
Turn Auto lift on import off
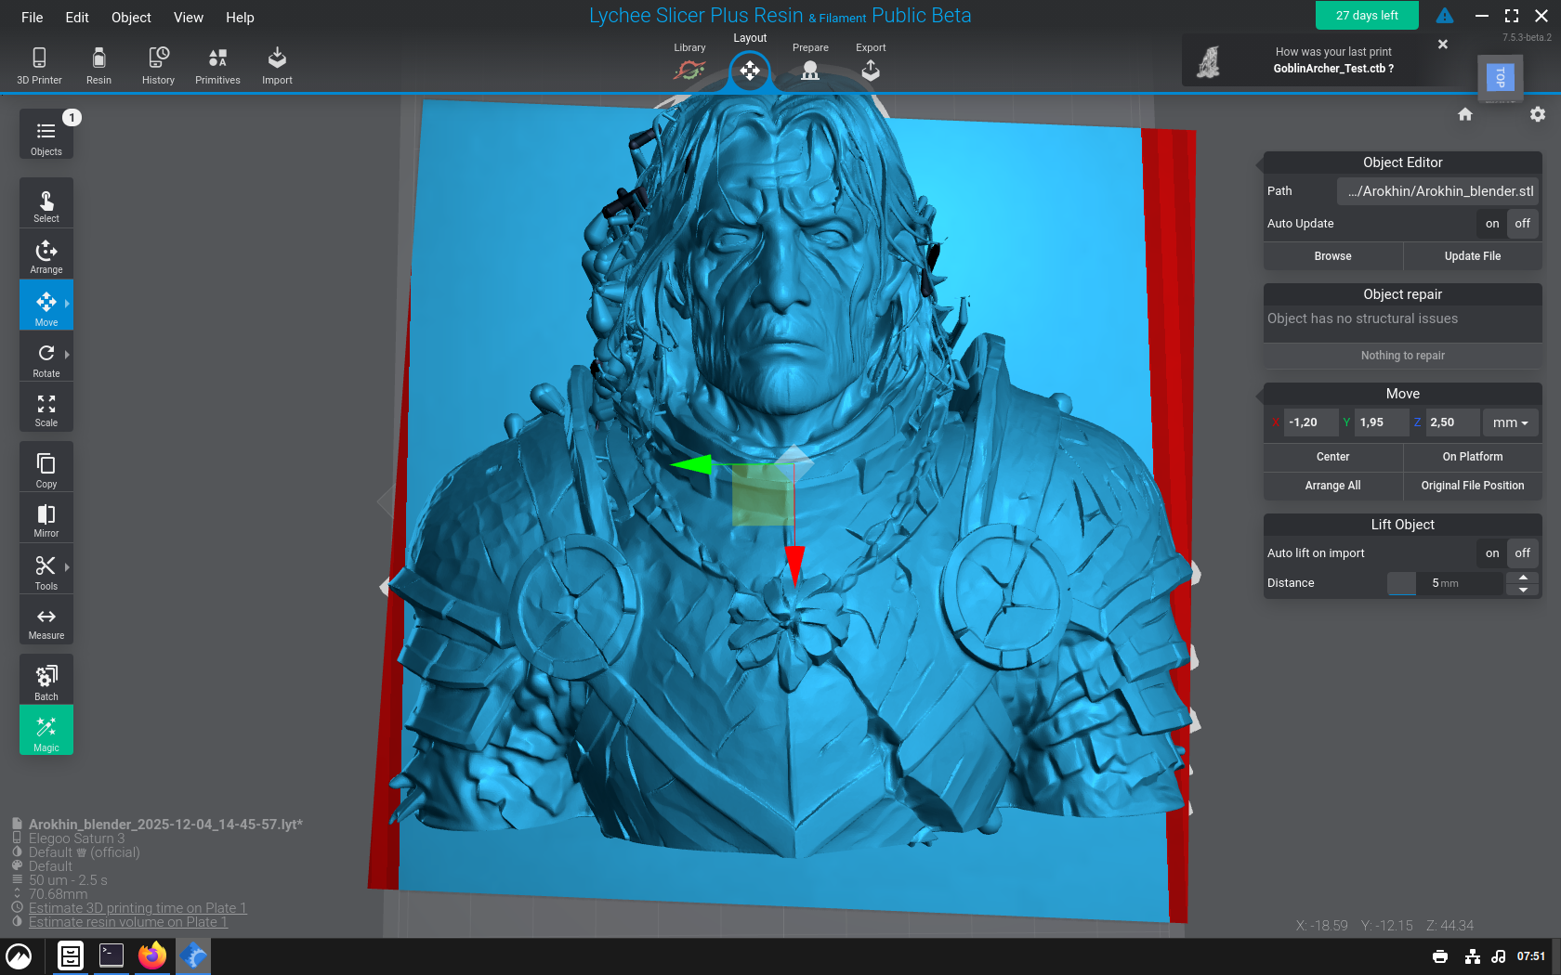1522,553
